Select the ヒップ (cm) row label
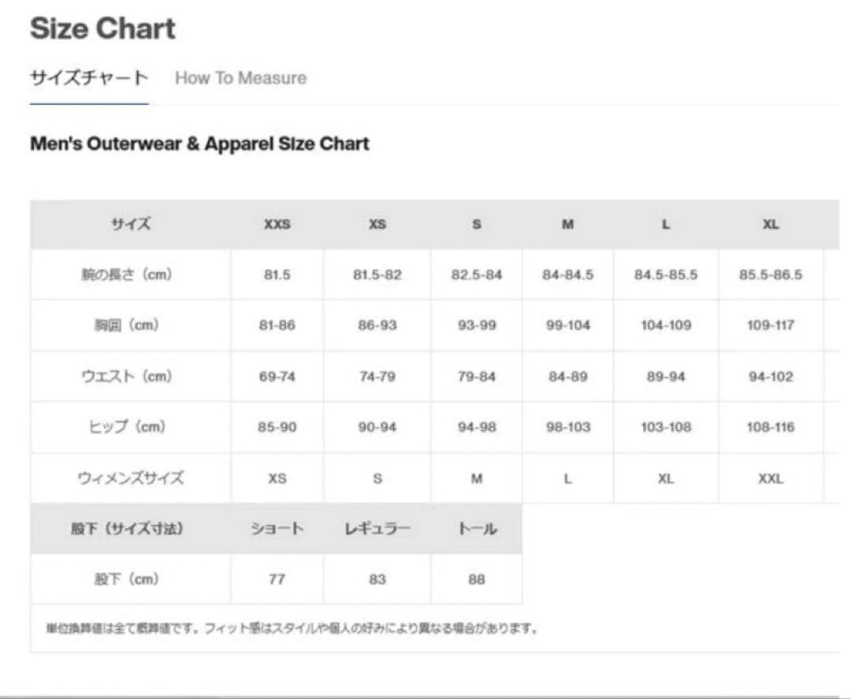The height and width of the screenshot is (699, 851). pyautogui.click(x=131, y=427)
